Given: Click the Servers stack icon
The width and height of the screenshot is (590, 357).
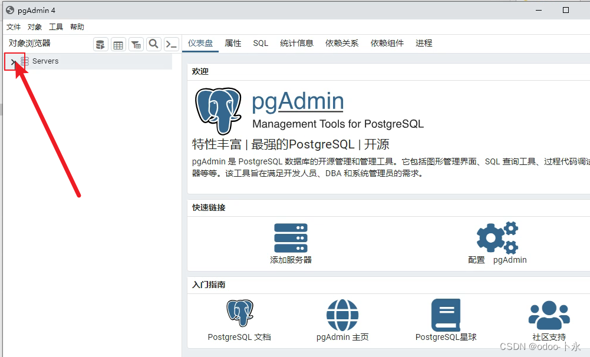Looking at the screenshot, I should [24, 61].
